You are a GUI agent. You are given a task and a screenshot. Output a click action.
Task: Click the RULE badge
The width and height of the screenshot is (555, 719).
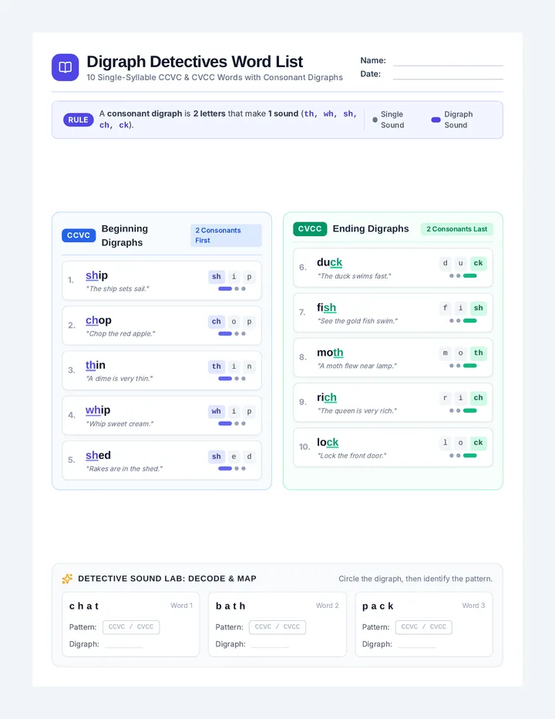coord(79,120)
